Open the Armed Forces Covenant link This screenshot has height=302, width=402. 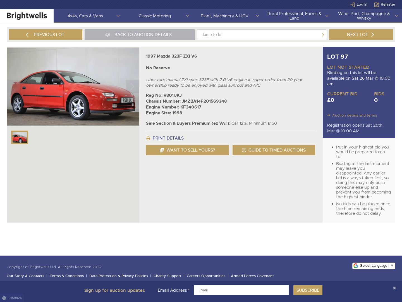tap(252, 276)
